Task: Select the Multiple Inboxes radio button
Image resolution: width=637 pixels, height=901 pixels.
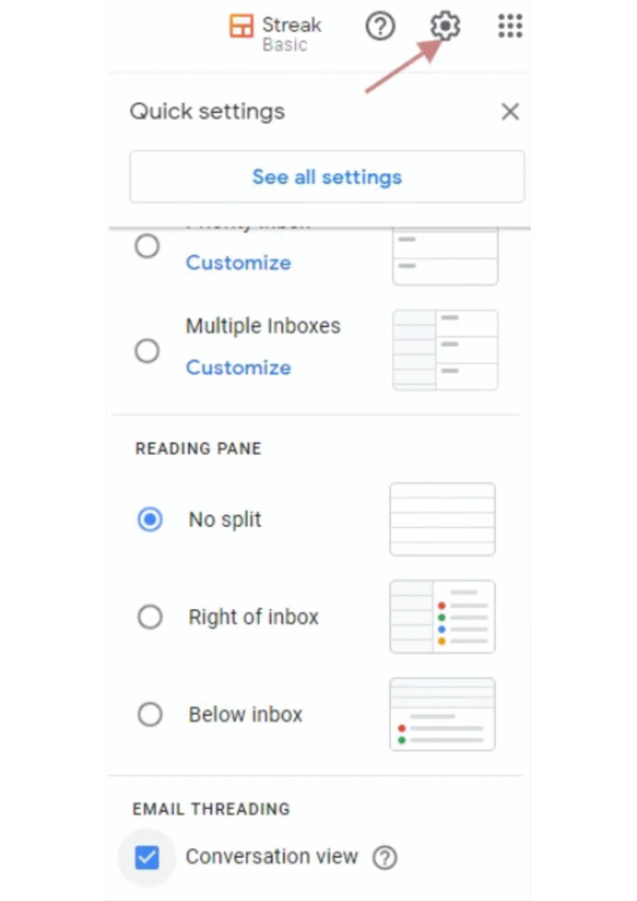Action: (147, 350)
